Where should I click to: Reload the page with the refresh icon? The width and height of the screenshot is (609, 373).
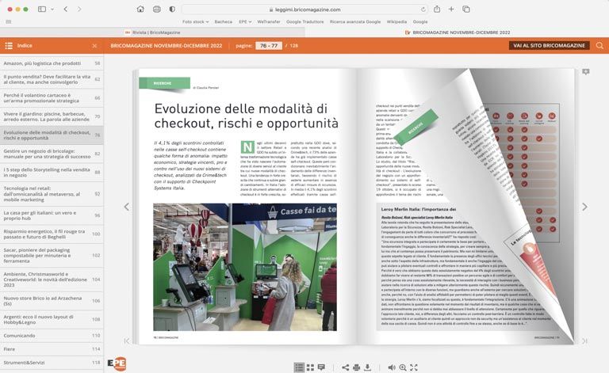(423, 10)
